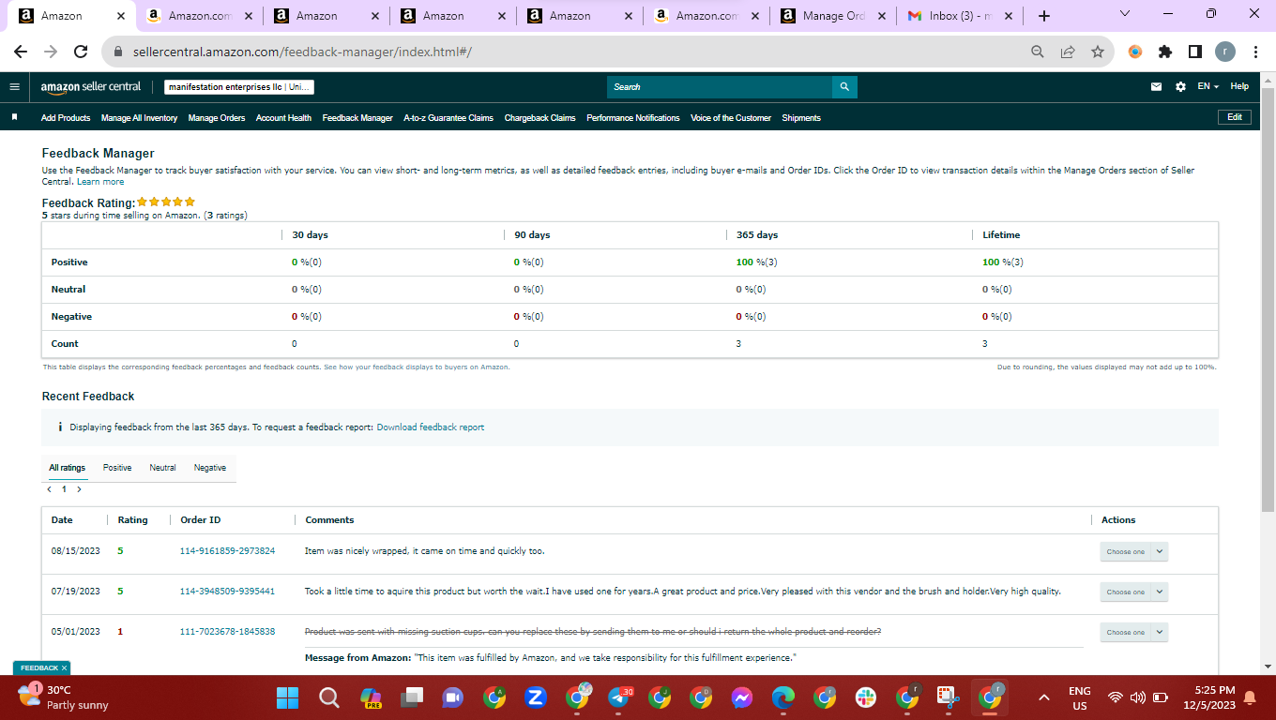Viewport: 1276px width, 720px height.
Task: Click the page vertical scrollbar
Action: click(x=1268, y=300)
